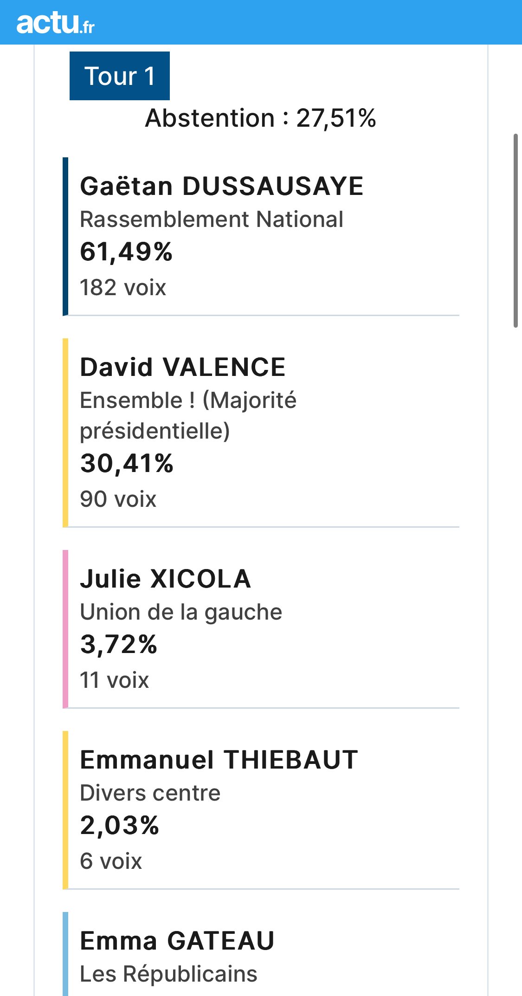
Task: Click the vertical page scrollbar thumb
Action: tap(516, 231)
